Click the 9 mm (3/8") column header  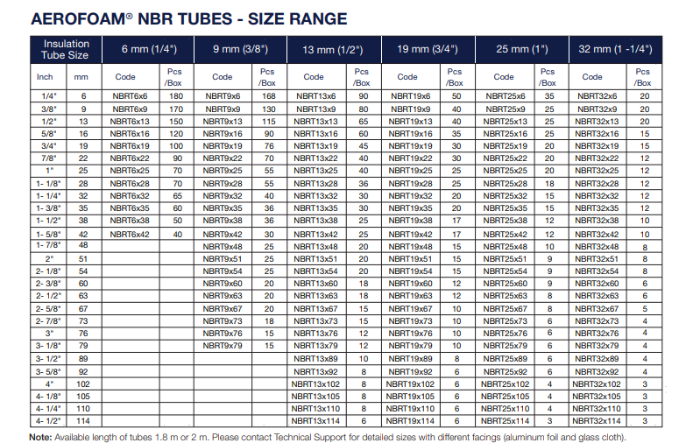(x=240, y=49)
